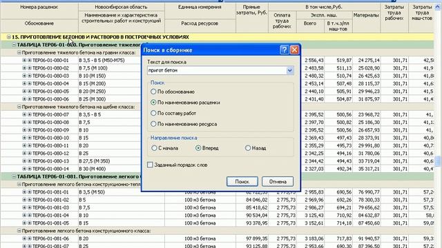Image resolution: width=442 pixels, height=248 pixels.
Task: Click the Материалы column header
Action: (366, 15)
